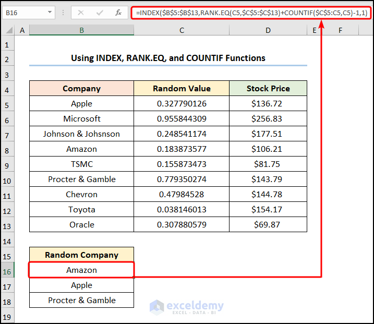Open Insert Function with the fx icon

(x=118, y=13)
